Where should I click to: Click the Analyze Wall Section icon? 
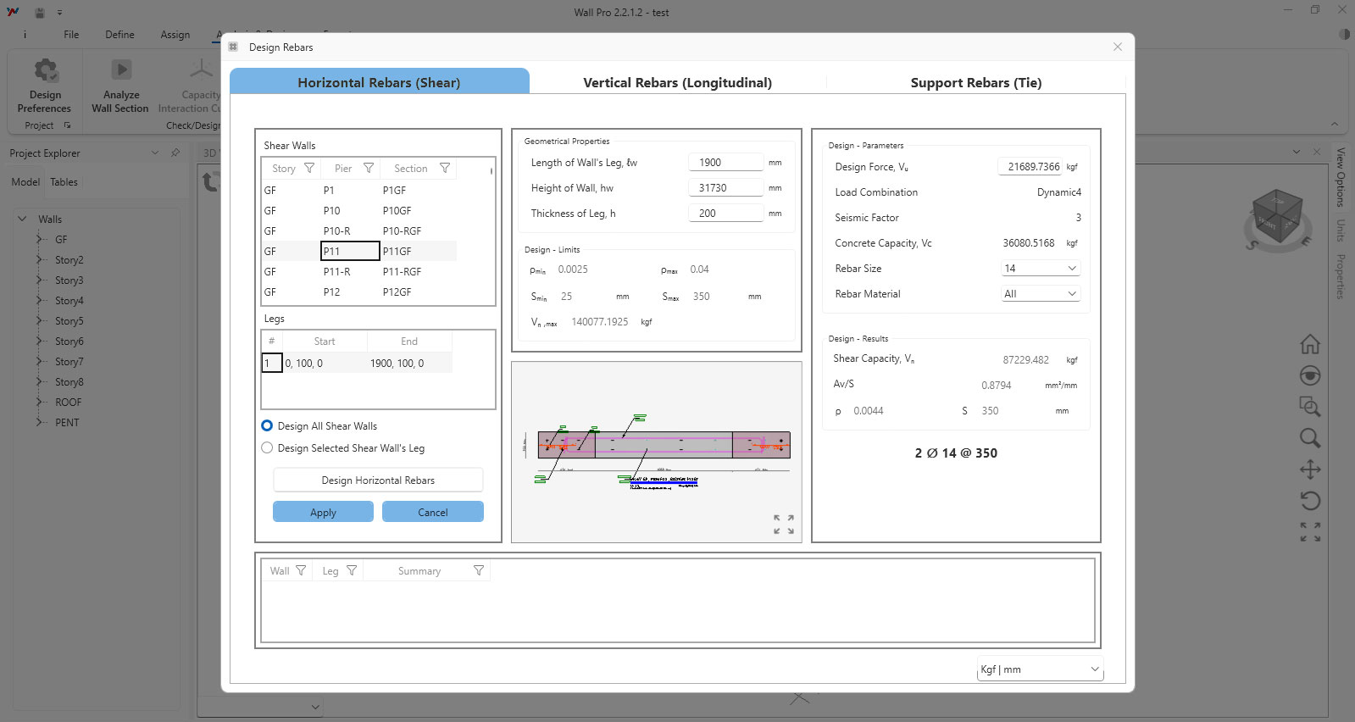point(121,70)
